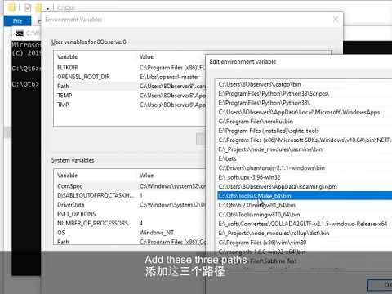392x294 pixels.
Task: Open the File tab in Explorer
Action: 18,21
